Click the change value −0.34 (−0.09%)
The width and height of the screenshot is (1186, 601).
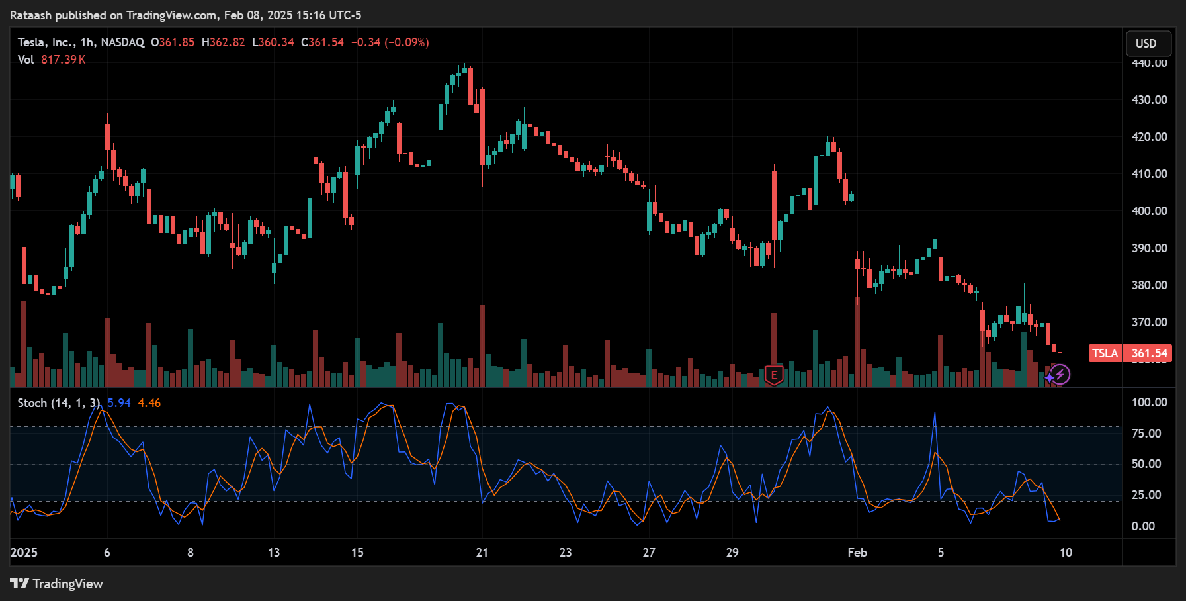[x=390, y=42]
